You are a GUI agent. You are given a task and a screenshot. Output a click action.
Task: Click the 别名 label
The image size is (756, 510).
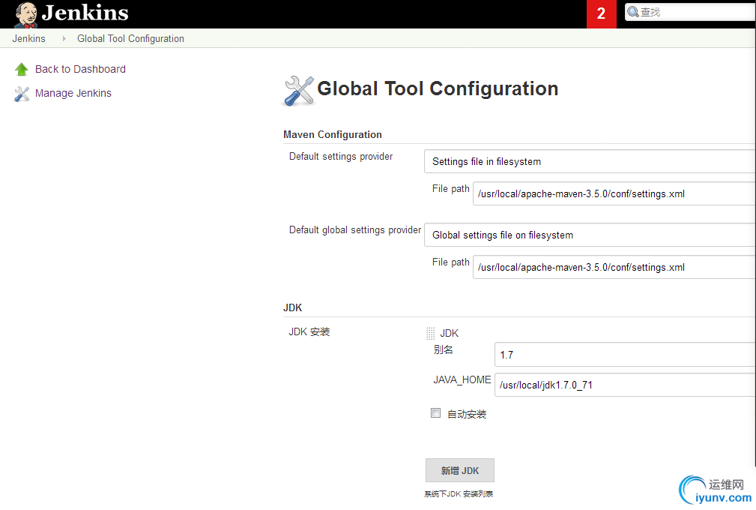pyautogui.click(x=443, y=349)
